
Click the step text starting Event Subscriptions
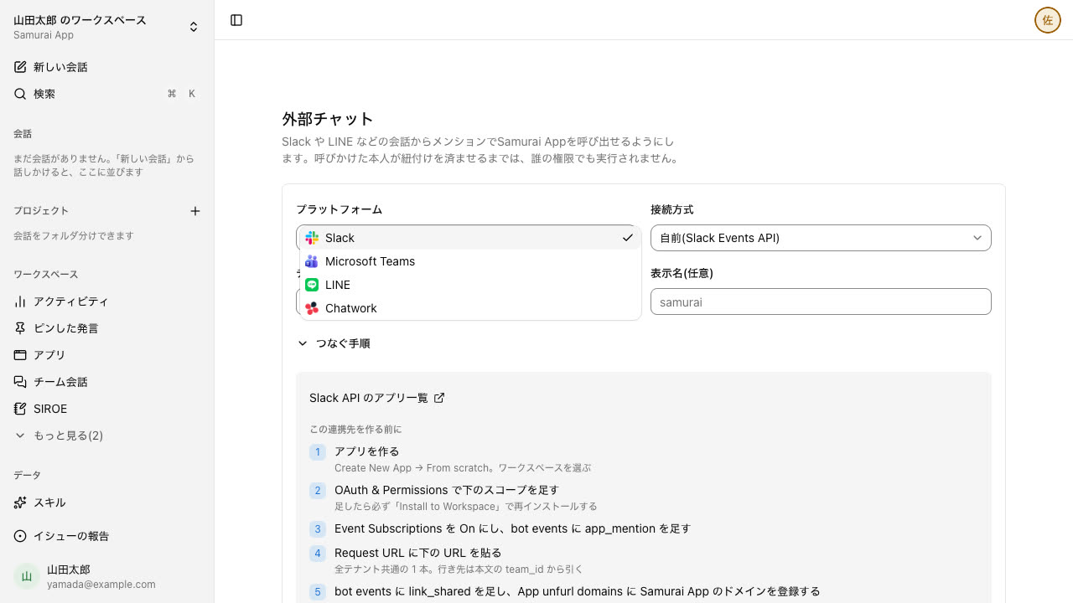click(x=513, y=528)
